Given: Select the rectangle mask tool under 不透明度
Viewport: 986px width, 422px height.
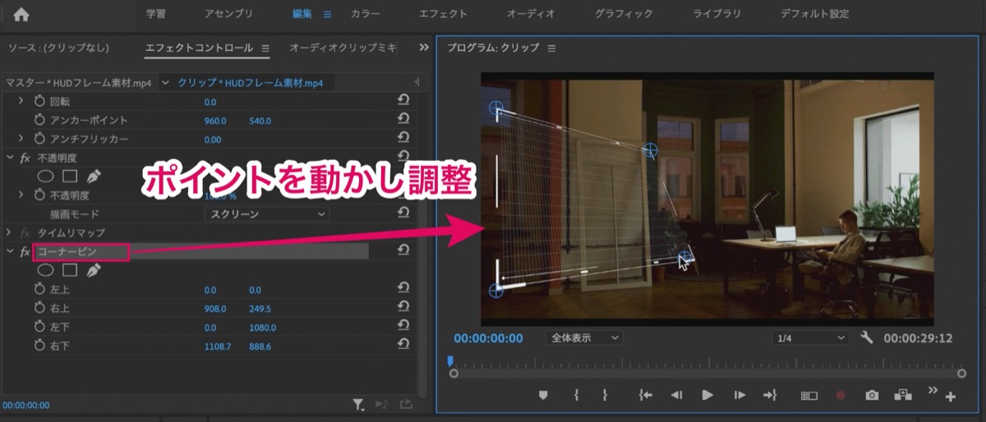Looking at the screenshot, I should pos(70,176).
